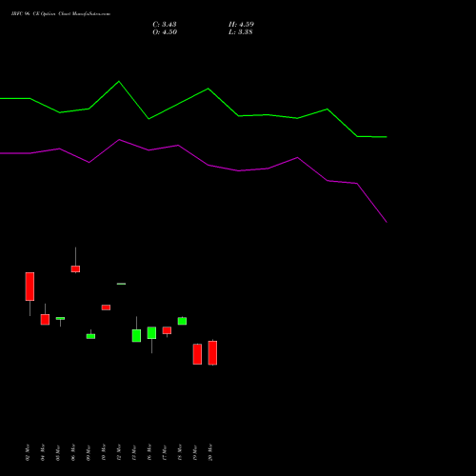Click the open value 'O: 4.50'
Screen dimensions: 476x476
[x=165, y=32]
